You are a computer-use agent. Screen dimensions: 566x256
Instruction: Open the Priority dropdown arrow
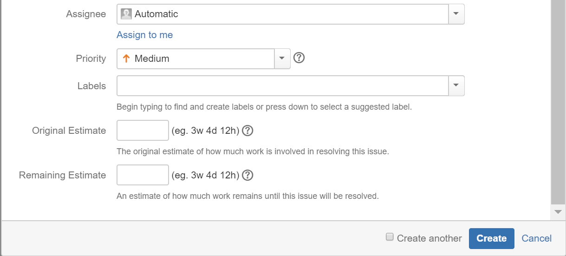[x=282, y=59]
